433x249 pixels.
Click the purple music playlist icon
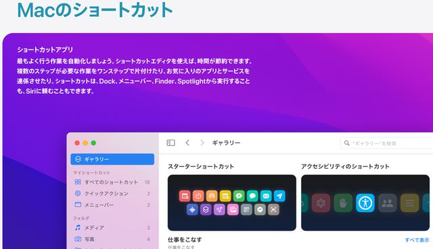[219, 210]
